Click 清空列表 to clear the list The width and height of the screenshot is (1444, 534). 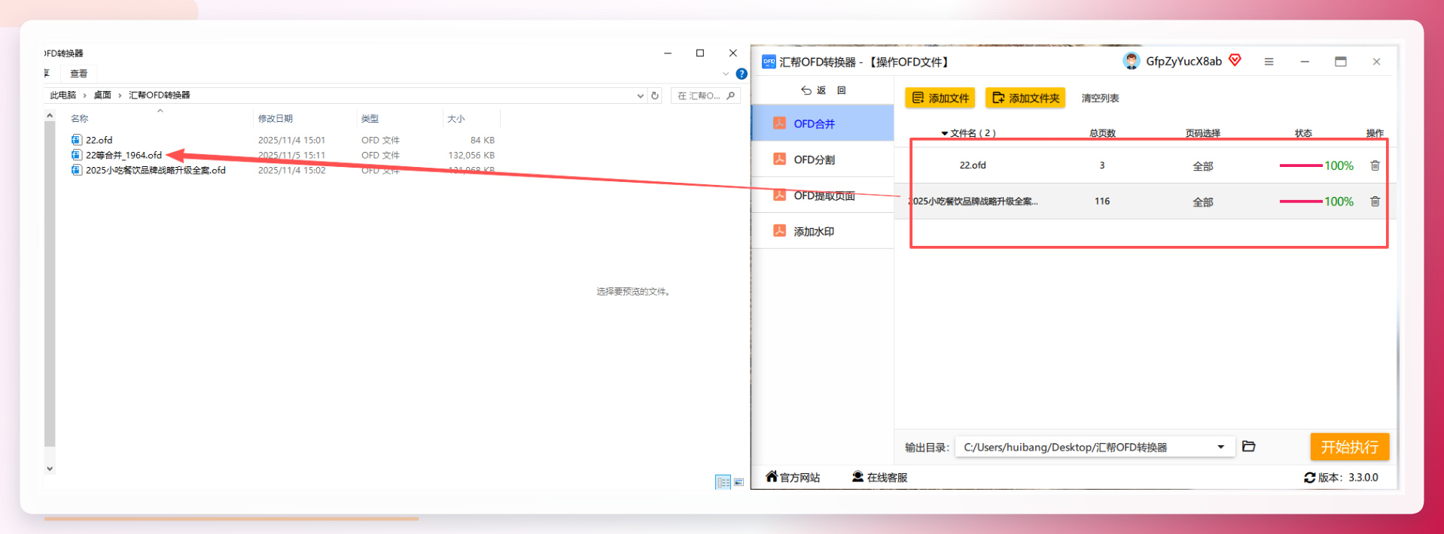point(1100,98)
